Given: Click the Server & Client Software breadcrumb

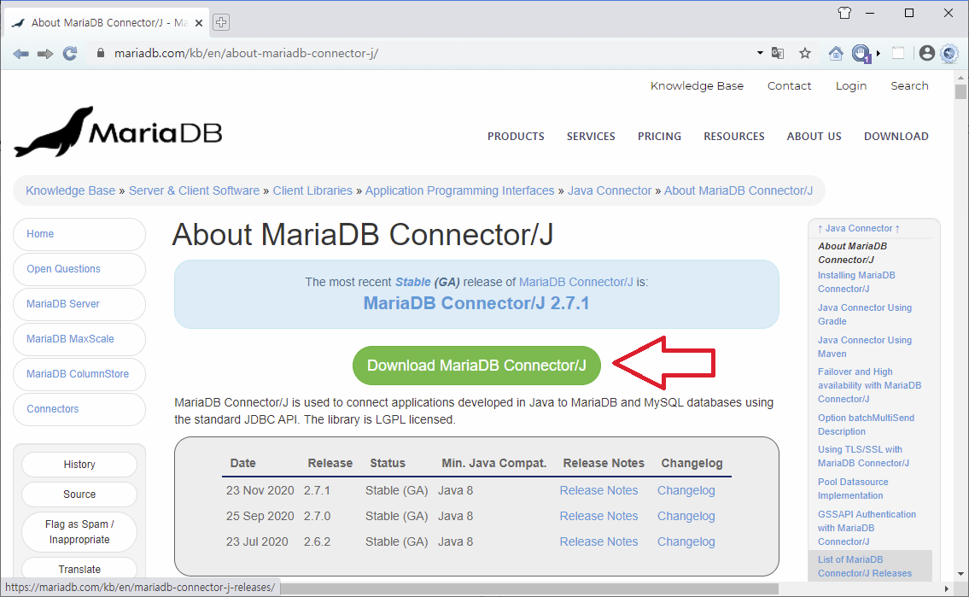Looking at the screenshot, I should [x=194, y=191].
